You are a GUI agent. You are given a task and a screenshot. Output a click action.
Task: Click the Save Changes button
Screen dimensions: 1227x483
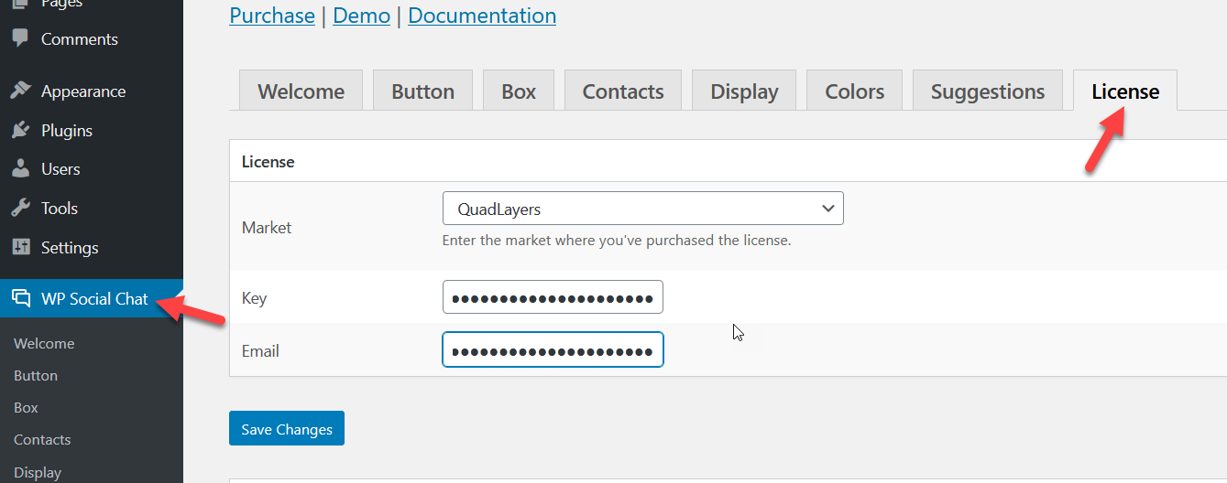[287, 428]
